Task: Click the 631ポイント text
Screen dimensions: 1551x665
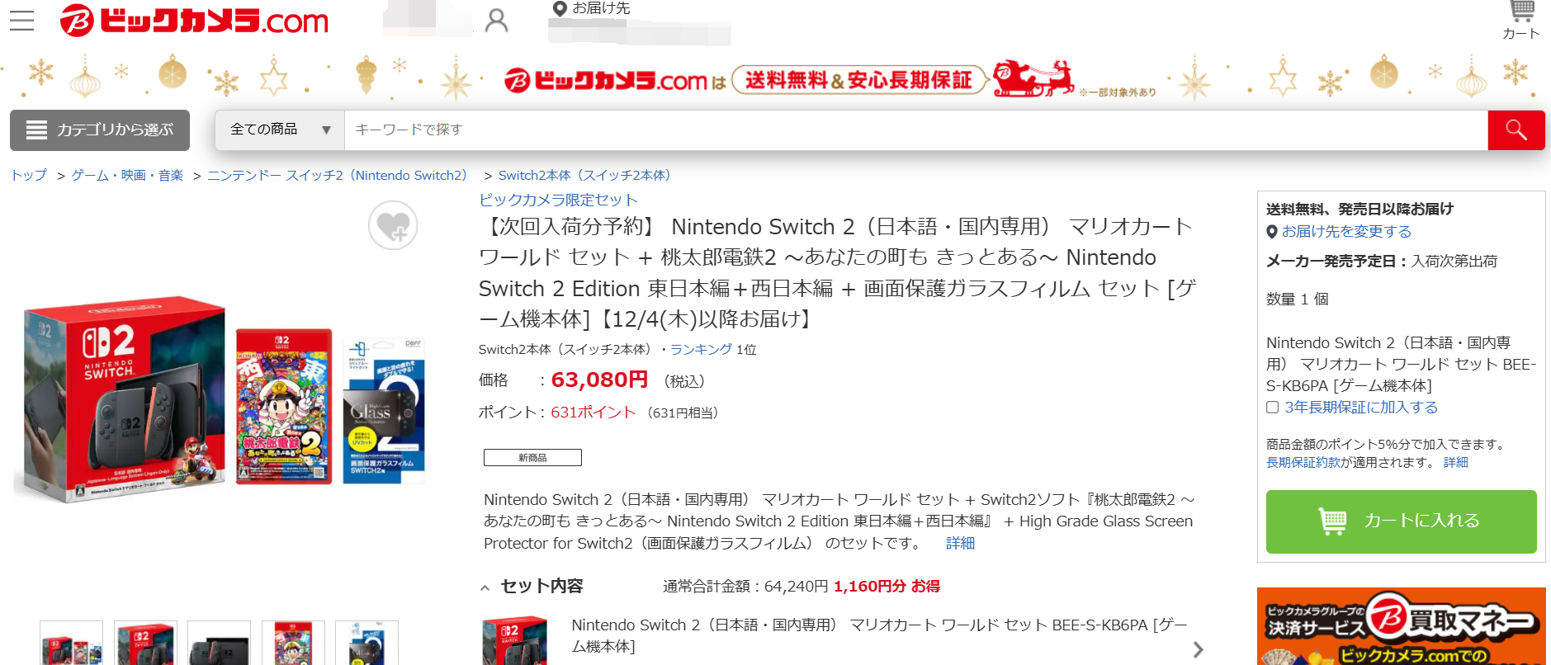Action: pyautogui.click(x=593, y=413)
